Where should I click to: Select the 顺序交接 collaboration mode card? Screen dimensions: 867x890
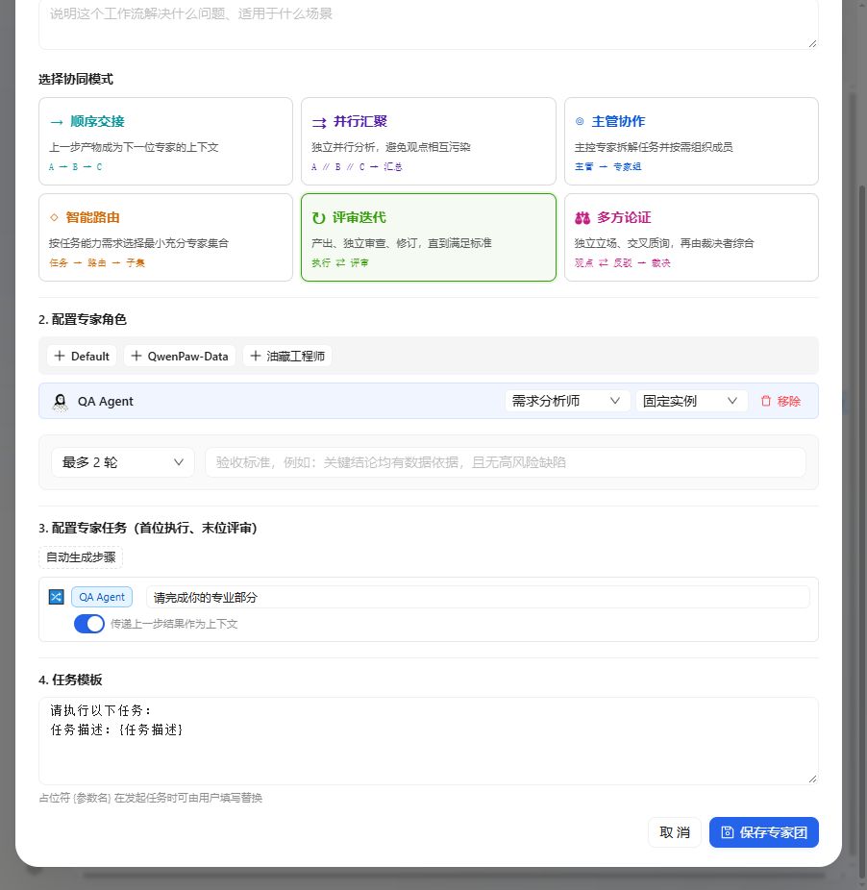(165, 141)
